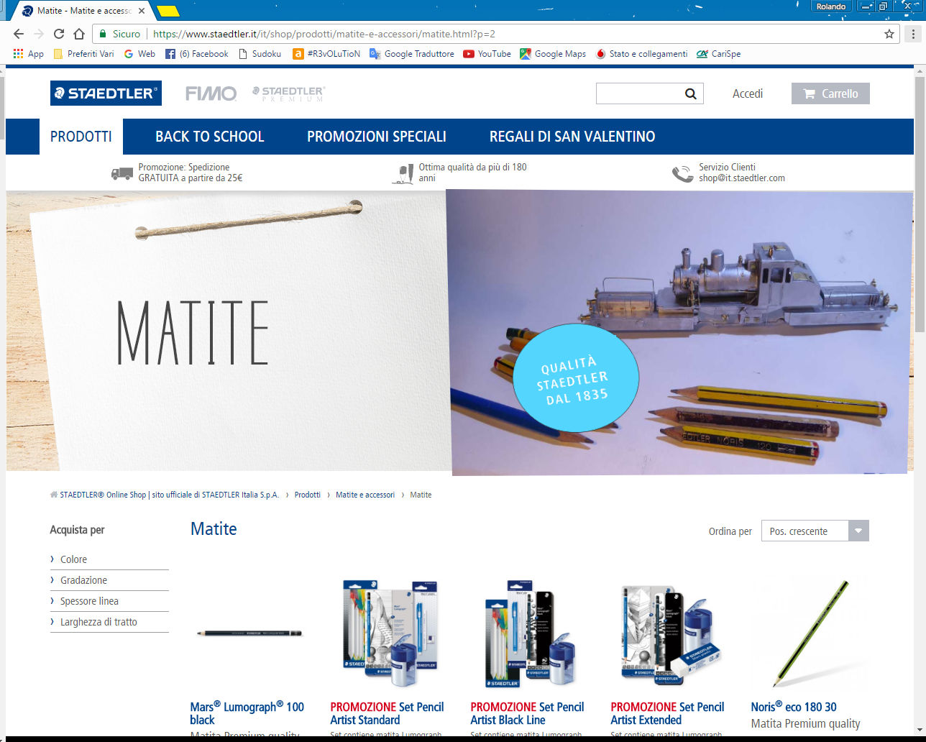The image size is (926, 742).
Task: Open the Google Traduttore bookmark
Action: point(412,54)
